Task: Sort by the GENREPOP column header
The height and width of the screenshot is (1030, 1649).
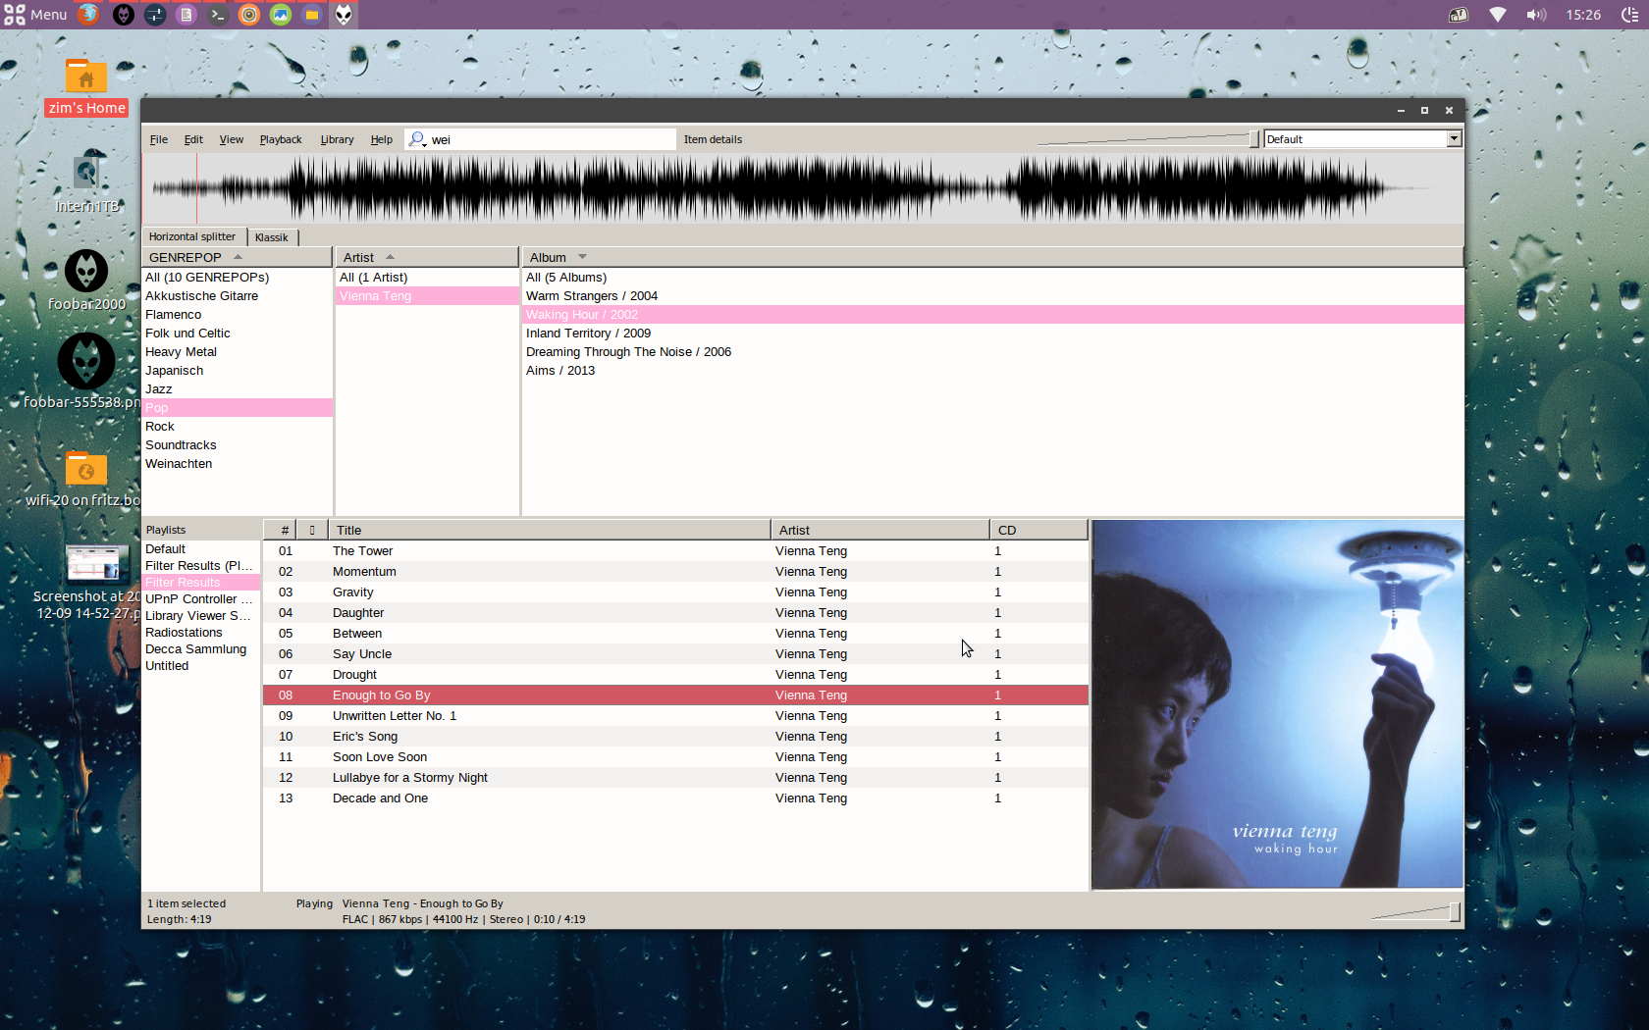Action: tap(237, 257)
